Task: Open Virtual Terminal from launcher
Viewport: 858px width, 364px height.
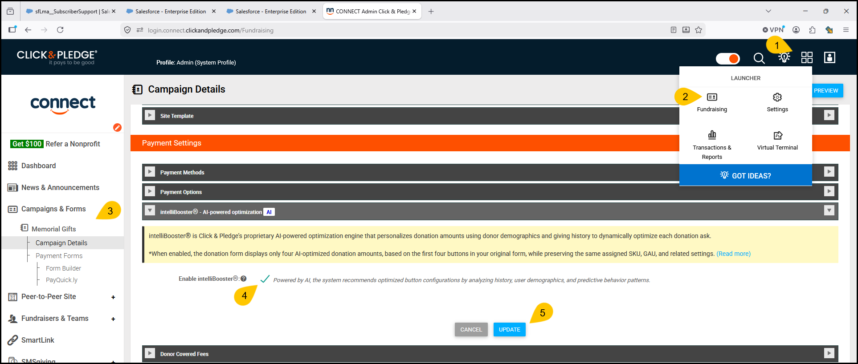Action: point(777,141)
